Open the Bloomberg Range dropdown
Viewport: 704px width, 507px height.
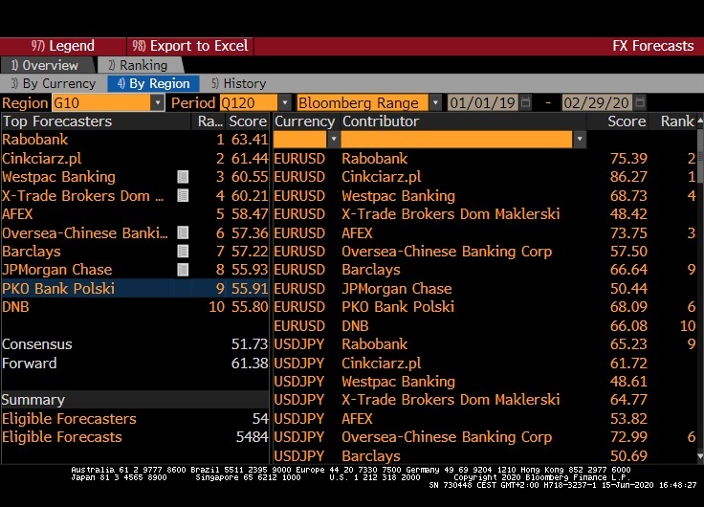435,102
